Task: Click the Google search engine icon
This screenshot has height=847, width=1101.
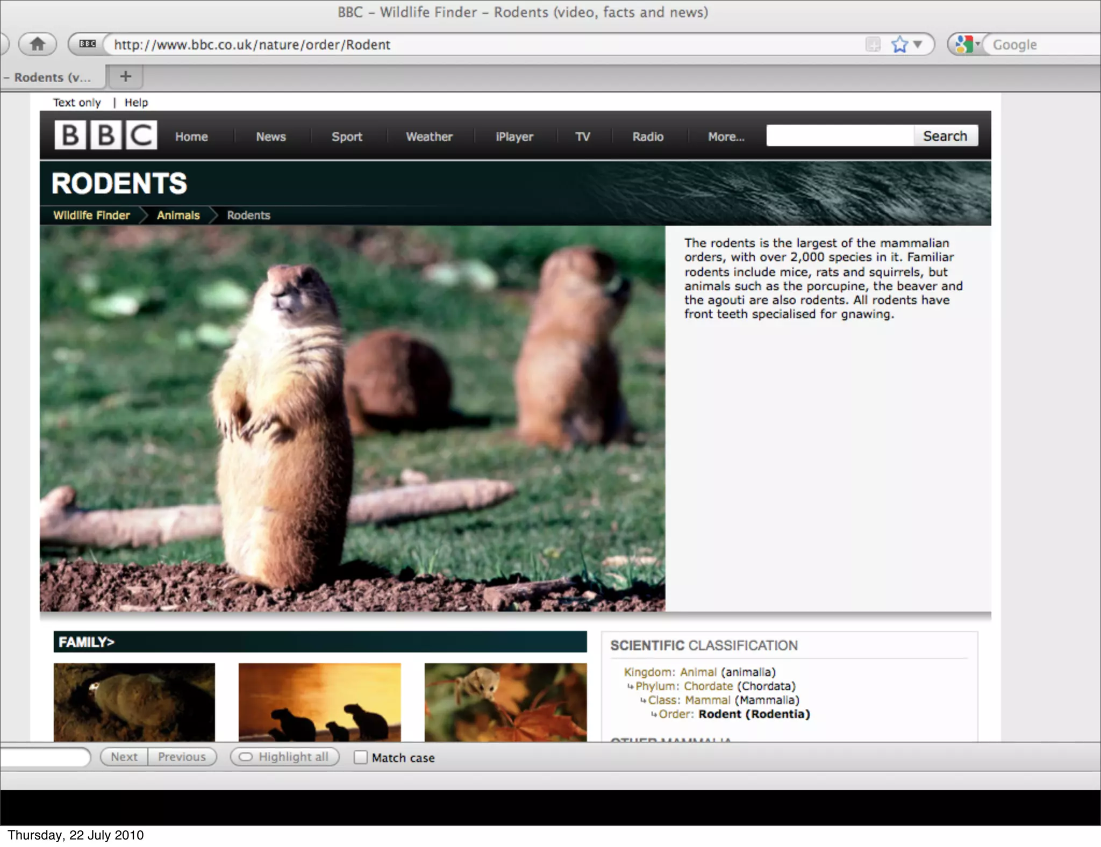Action: point(964,44)
